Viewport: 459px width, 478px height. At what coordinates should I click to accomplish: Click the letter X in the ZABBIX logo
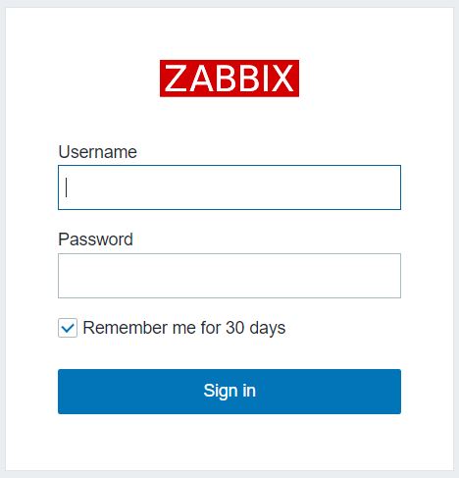(x=281, y=79)
